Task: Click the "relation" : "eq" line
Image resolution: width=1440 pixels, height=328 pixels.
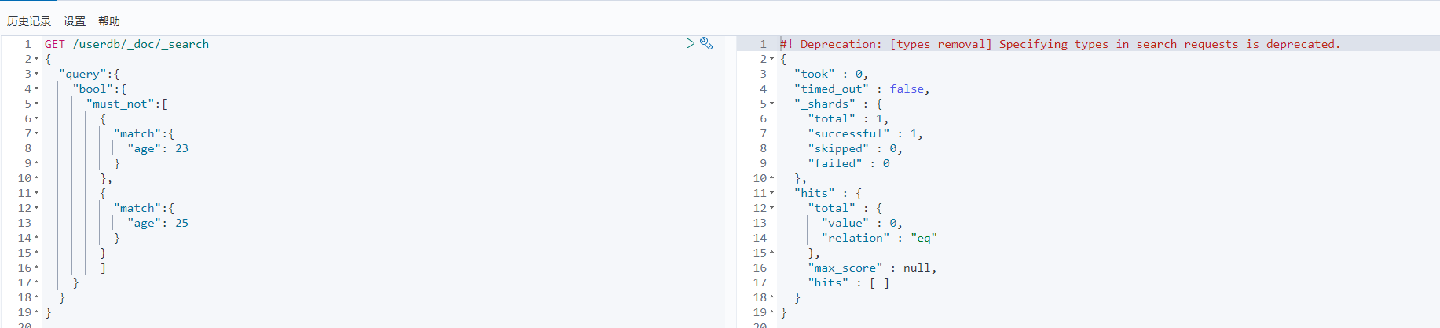Action: click(880, 238)
